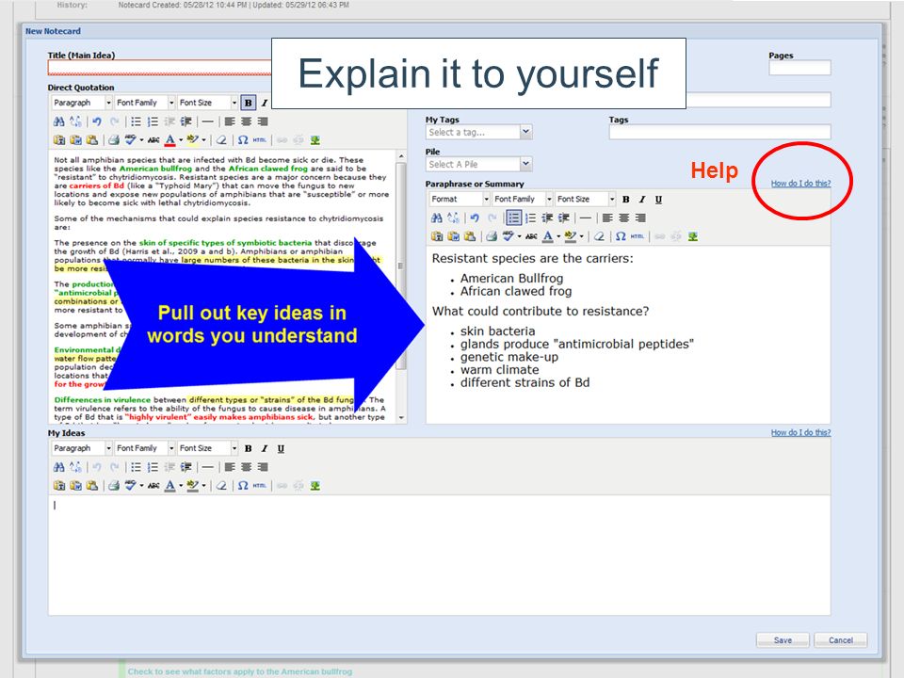Insert numbered list in Direct Quotation editor

point(153,121)
